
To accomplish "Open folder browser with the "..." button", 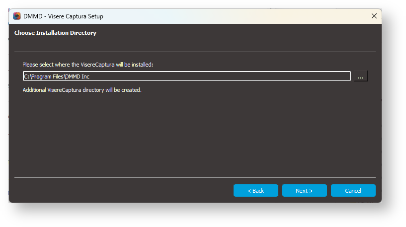I will pyautogui.click(x=360, y=76).
